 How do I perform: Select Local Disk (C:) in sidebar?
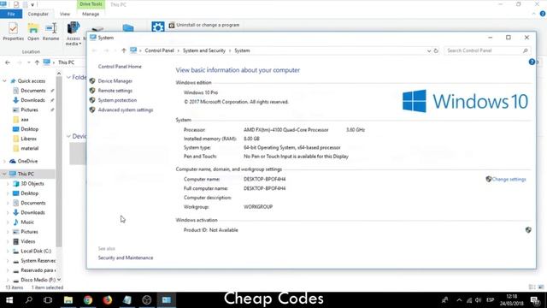click(36, 251)
